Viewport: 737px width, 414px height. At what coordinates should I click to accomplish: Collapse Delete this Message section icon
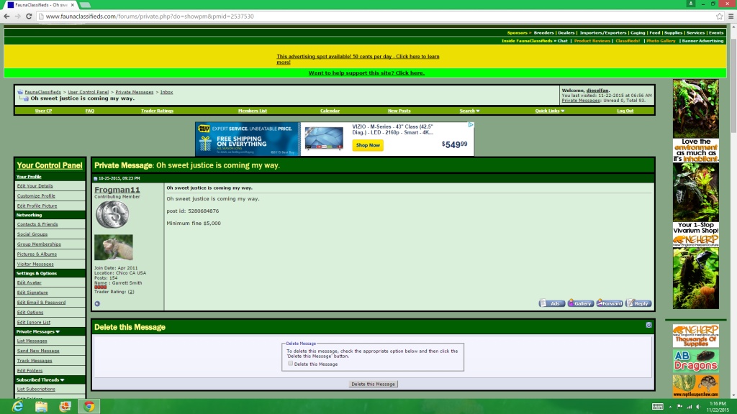(x=648, y=325)
